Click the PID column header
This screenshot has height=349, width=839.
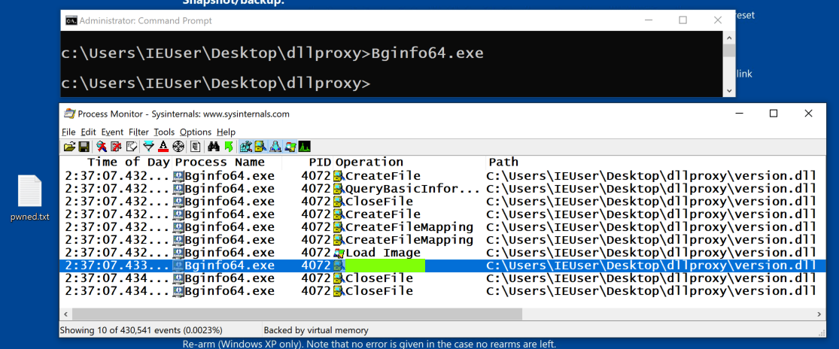320,162
